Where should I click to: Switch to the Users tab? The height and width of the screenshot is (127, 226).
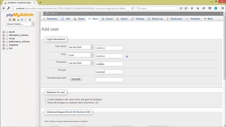93,19
